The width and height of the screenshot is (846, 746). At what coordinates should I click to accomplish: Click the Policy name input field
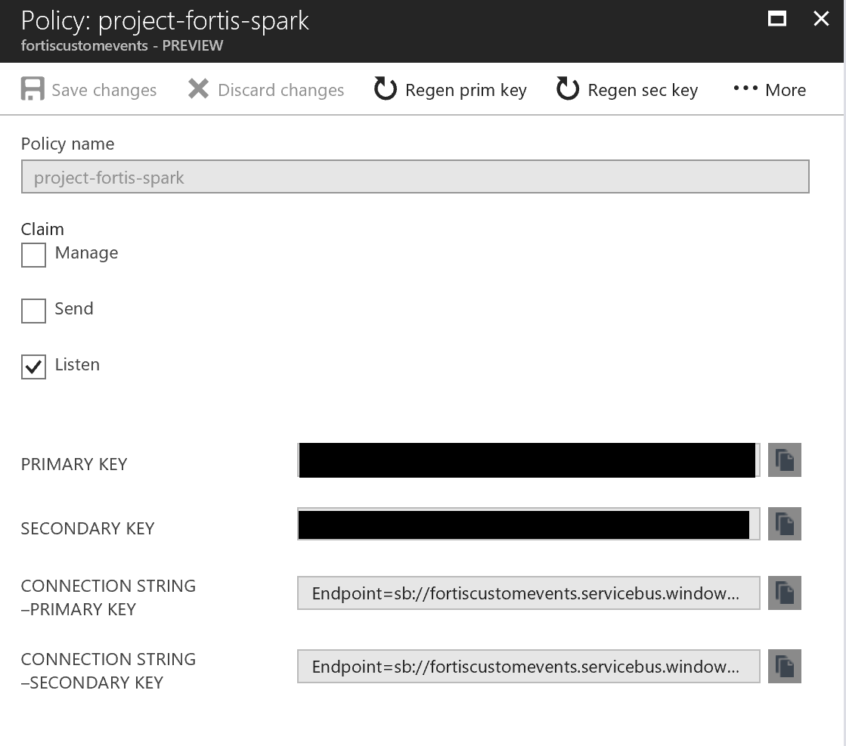[x=415, y=176]
